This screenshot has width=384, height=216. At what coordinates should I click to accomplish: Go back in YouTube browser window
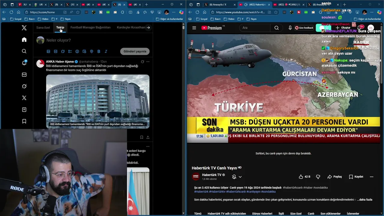coord(190,12)
